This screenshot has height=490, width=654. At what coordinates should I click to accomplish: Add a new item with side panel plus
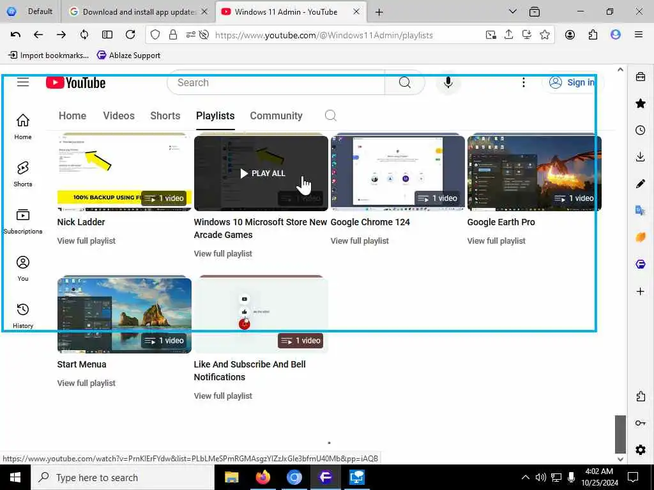click(x=641, y=291)
